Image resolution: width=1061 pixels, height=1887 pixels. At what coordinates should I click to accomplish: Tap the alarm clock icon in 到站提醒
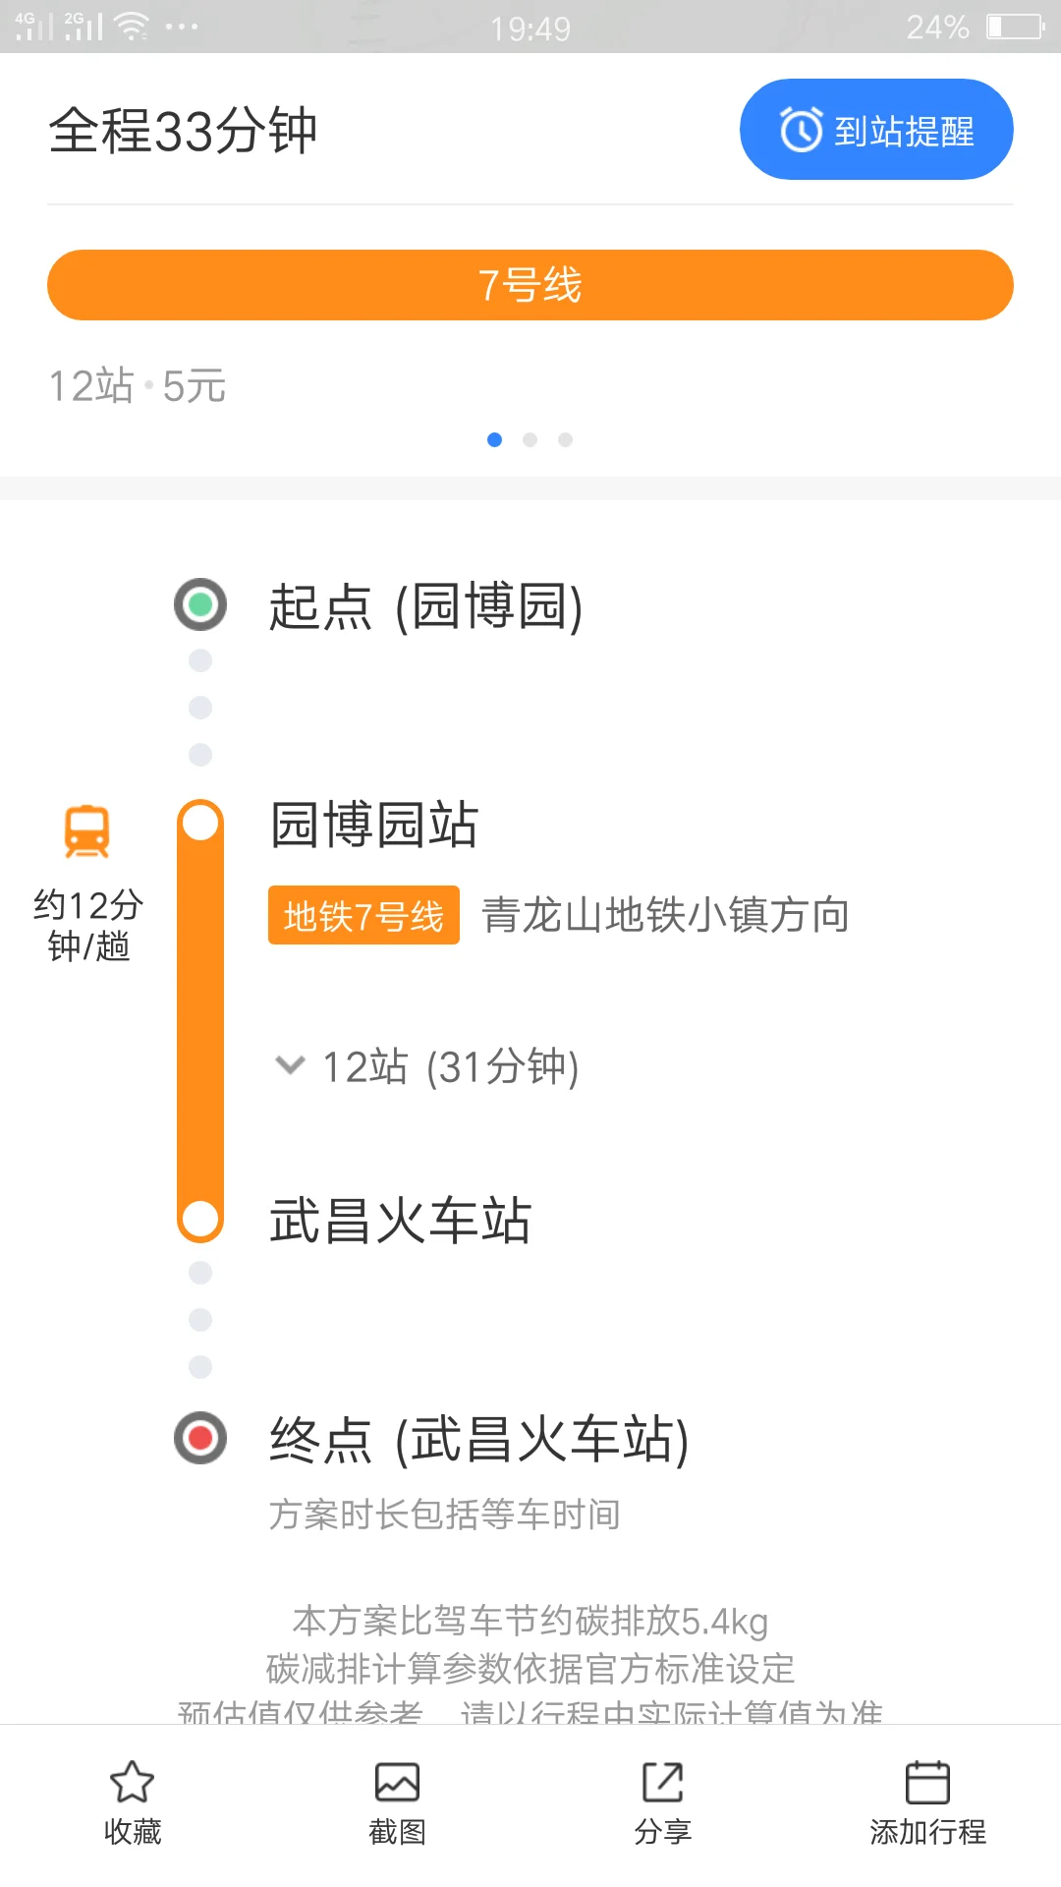click(x=798, y=129)
